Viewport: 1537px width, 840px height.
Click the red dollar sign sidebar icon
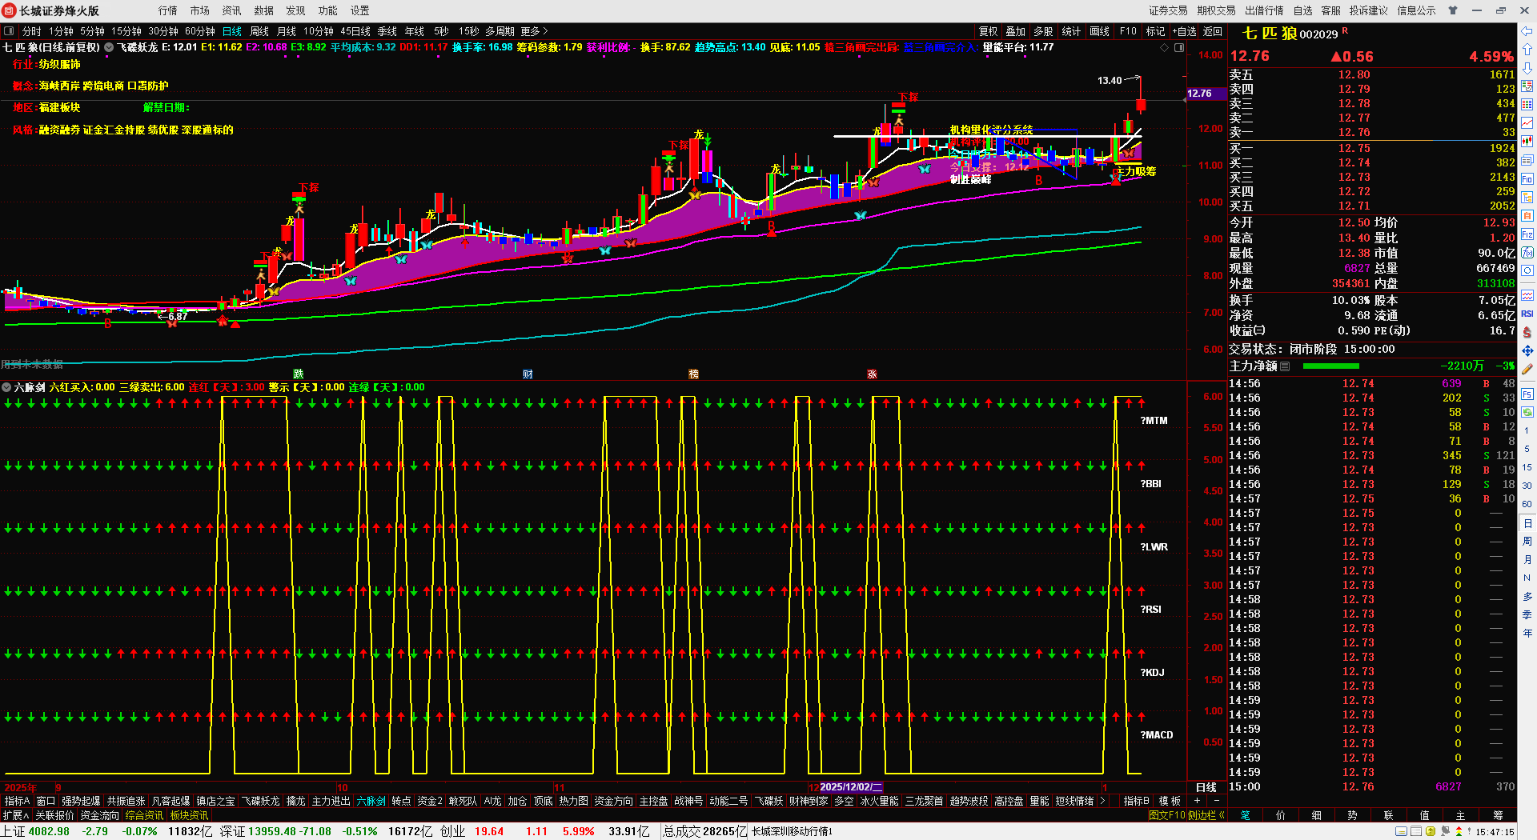point(1527,332)
